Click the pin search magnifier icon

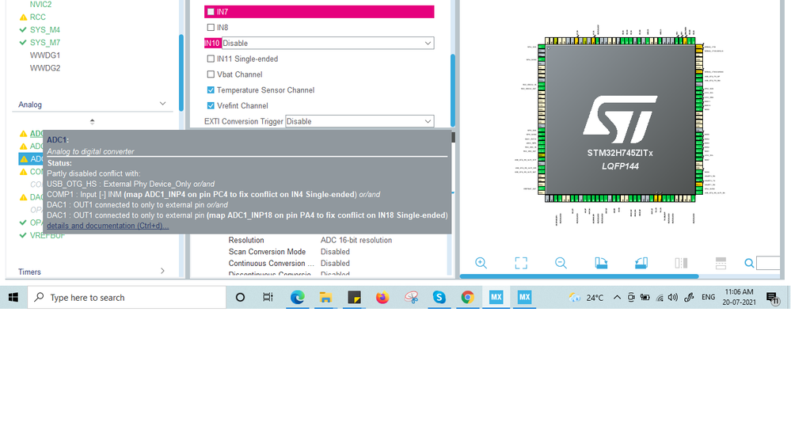point(749,263)
